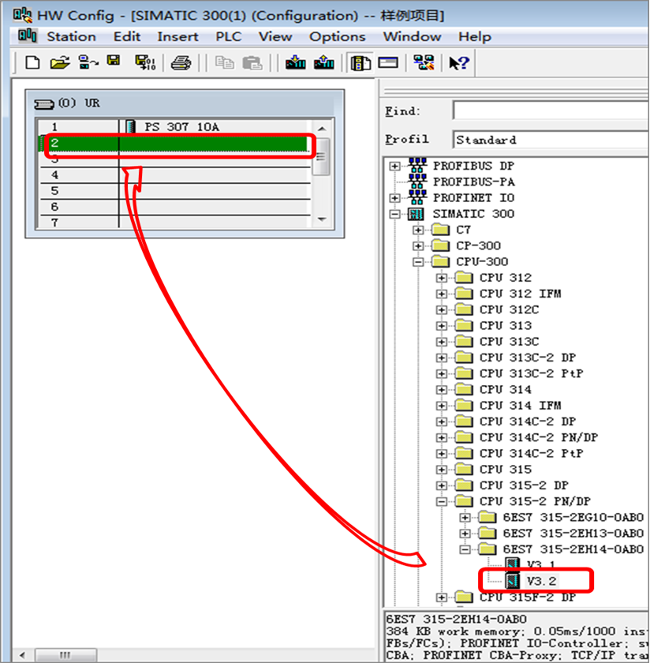Collapse the 6ES7 315-2EH14-0AB0 node
Image resolution: width=650 pixels, height=663 pixels.
[x=465, y=549]
